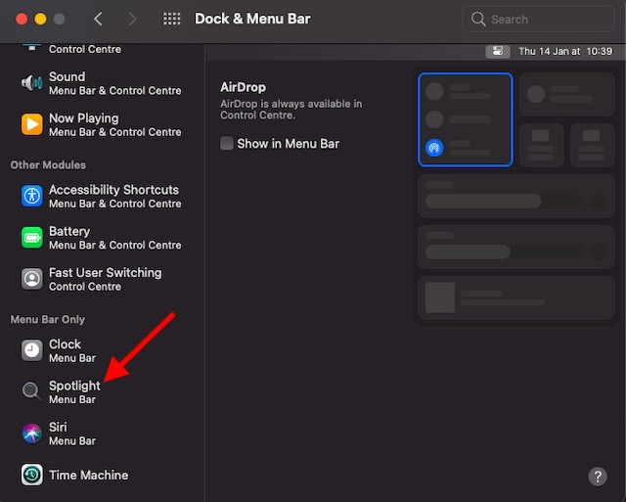Select Battery in the sidebar
This screenshot has height=502, width=626.
pos(102,238)
